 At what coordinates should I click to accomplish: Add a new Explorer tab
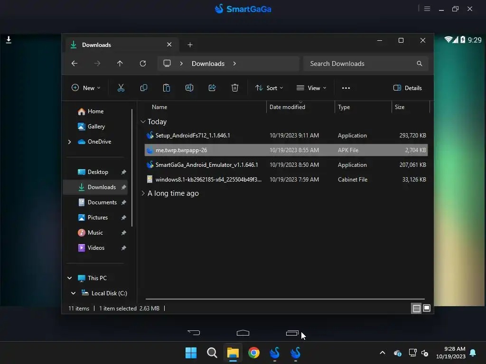click(190, 45)
